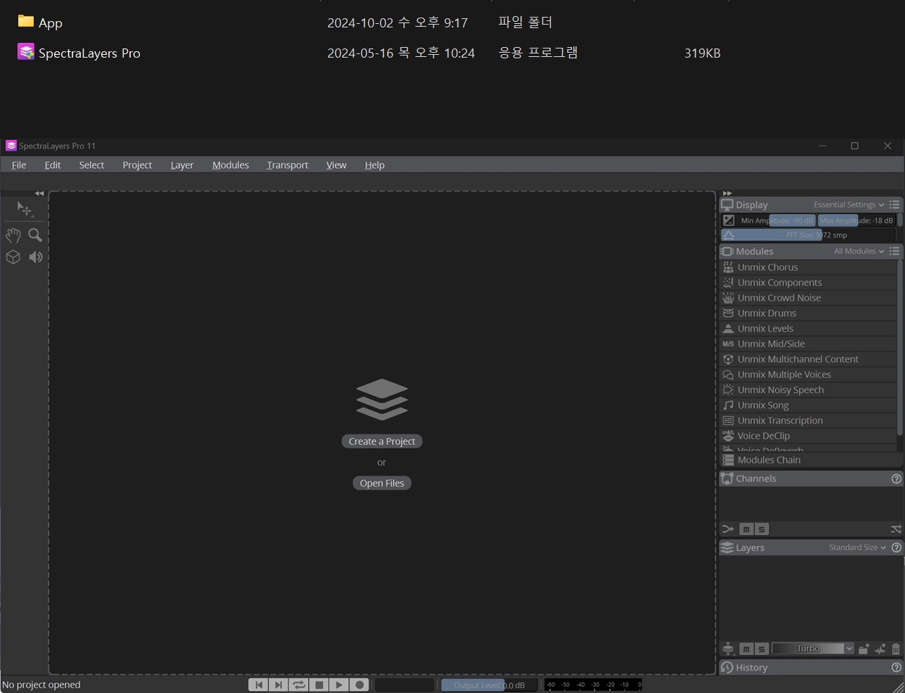The image size is (905, 693).
Task: Click the Create a Project button
Action: coord(382,441)
